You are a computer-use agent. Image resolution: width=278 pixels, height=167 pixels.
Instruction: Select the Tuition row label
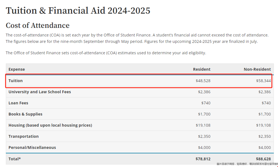coord(16,81)
